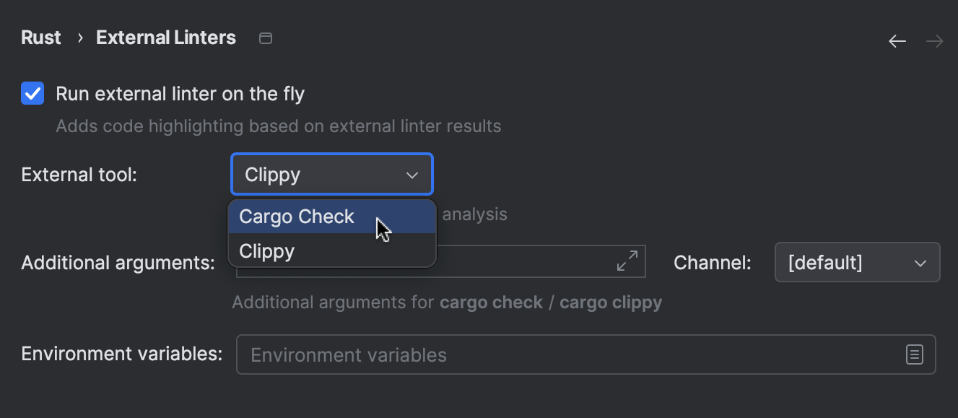This screenshot has height=418, width=958.
Task: Click the small window icon beside External Linters
Action: pos(266,38)
